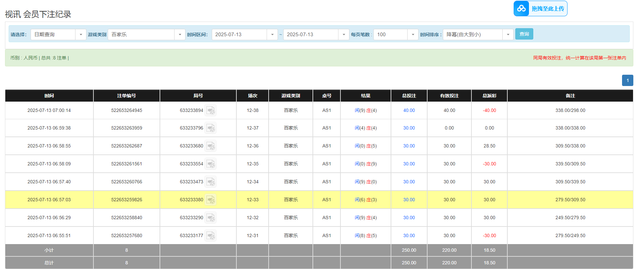Click the replay icon next to 633233680
This screenshot has width=636, height=269.
click(210, 146)
